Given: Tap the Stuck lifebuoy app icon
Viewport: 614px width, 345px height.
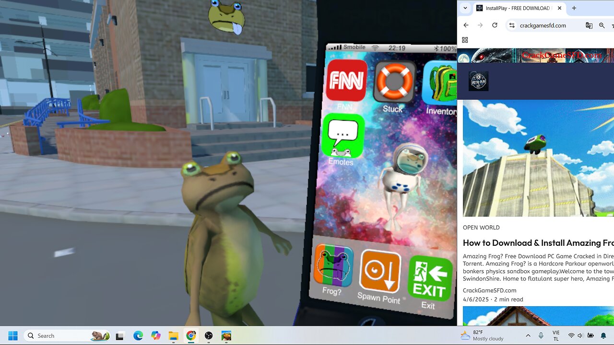Looking at the screenshot, I should pyautogui.click(x=393, y=81).
